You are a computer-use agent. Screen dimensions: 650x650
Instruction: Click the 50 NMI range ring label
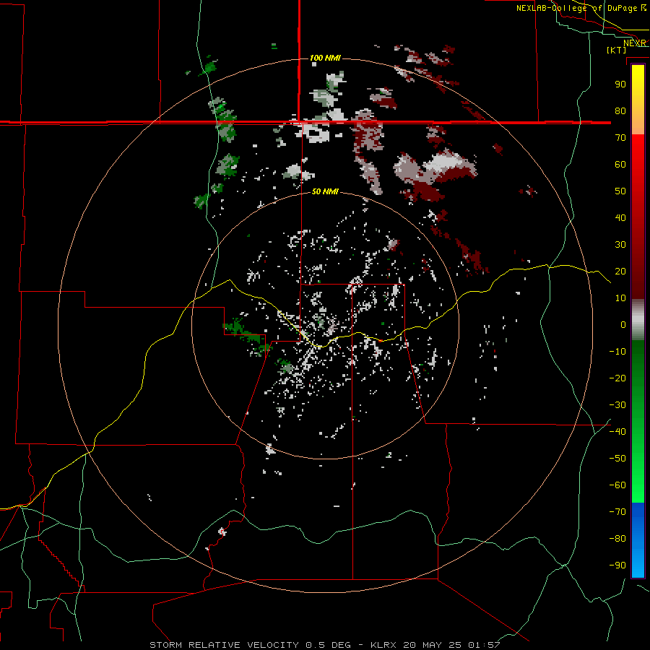(325, 191)
